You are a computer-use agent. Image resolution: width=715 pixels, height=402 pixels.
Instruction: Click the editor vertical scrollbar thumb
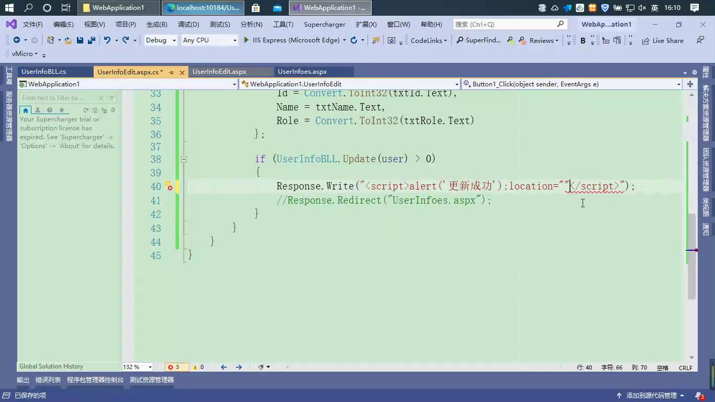691,256
